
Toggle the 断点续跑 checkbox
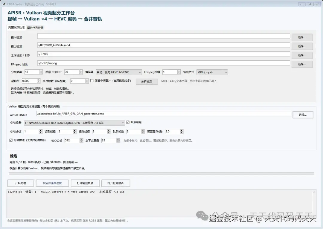pos(128,122)
